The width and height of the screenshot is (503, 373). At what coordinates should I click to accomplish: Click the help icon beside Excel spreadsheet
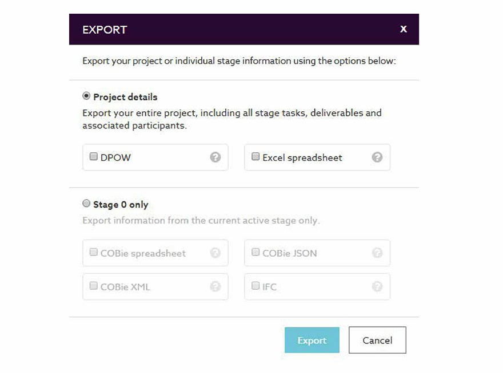(377, 157)
